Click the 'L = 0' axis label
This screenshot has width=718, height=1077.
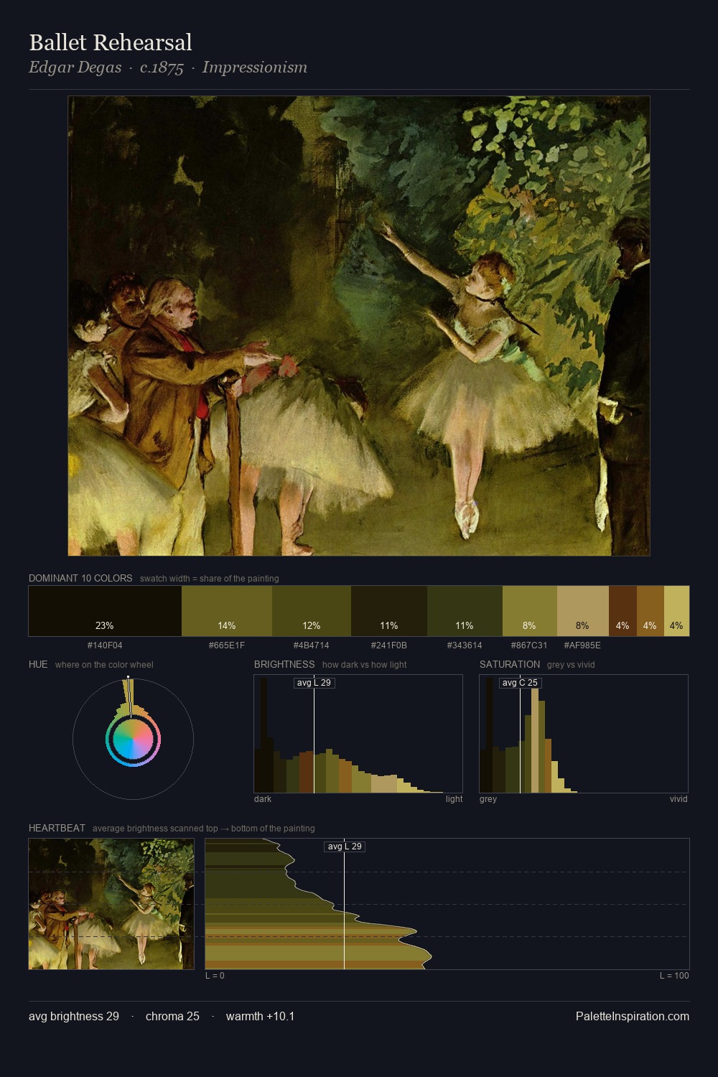[215, 975]
